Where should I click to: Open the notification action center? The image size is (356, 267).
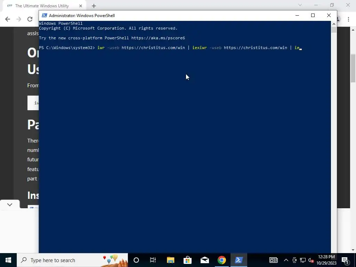point(345,260)
